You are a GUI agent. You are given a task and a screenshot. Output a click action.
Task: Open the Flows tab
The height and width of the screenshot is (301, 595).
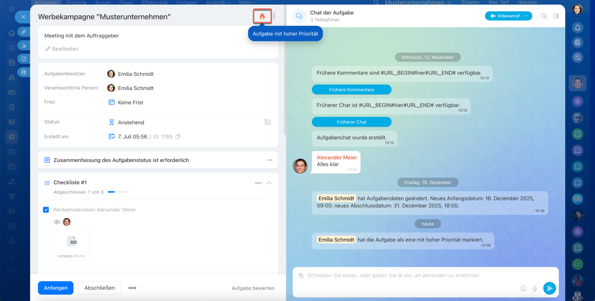pos(126,2)
